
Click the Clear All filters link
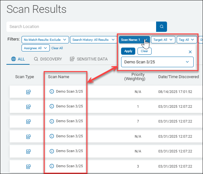click(x=57, y=48)
